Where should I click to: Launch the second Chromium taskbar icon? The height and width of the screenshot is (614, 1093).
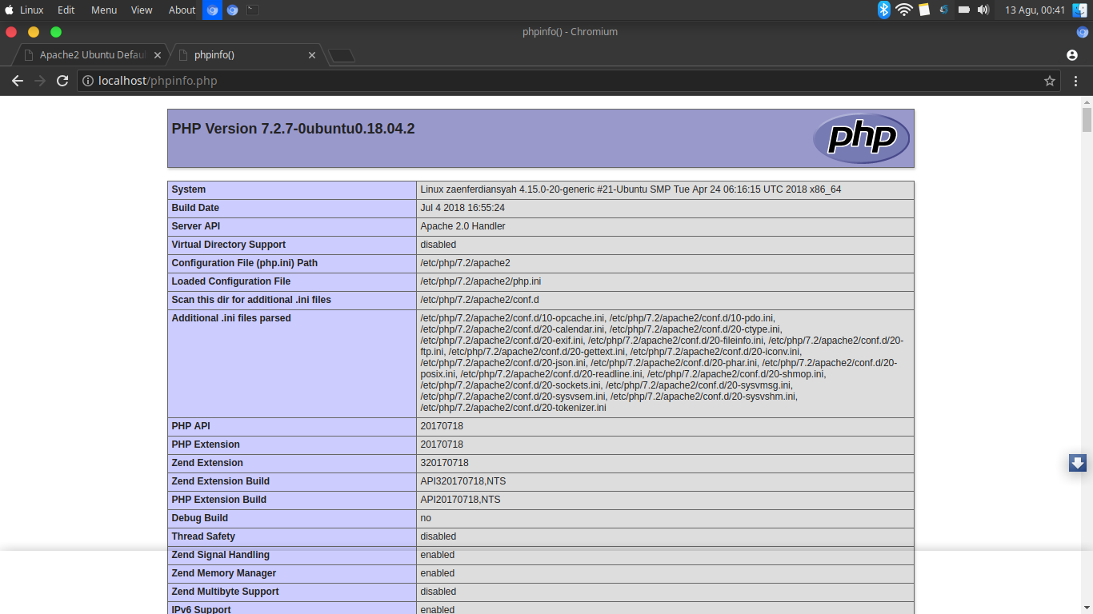tap(231, 10)
